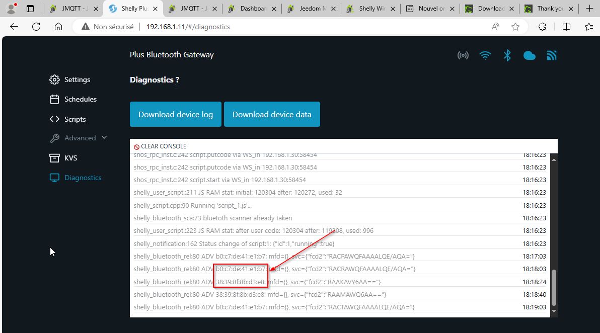Screen dimensions: 600x333
Task: Click the Advanced wrench icon
Action: click(54, 138)
